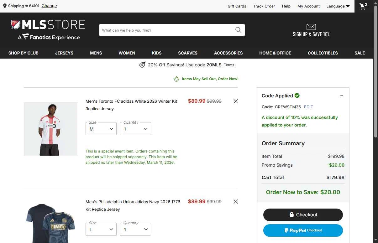Click the 10% discount success message
This screenshot has height=243, width=378.
(x=300, y=121)
